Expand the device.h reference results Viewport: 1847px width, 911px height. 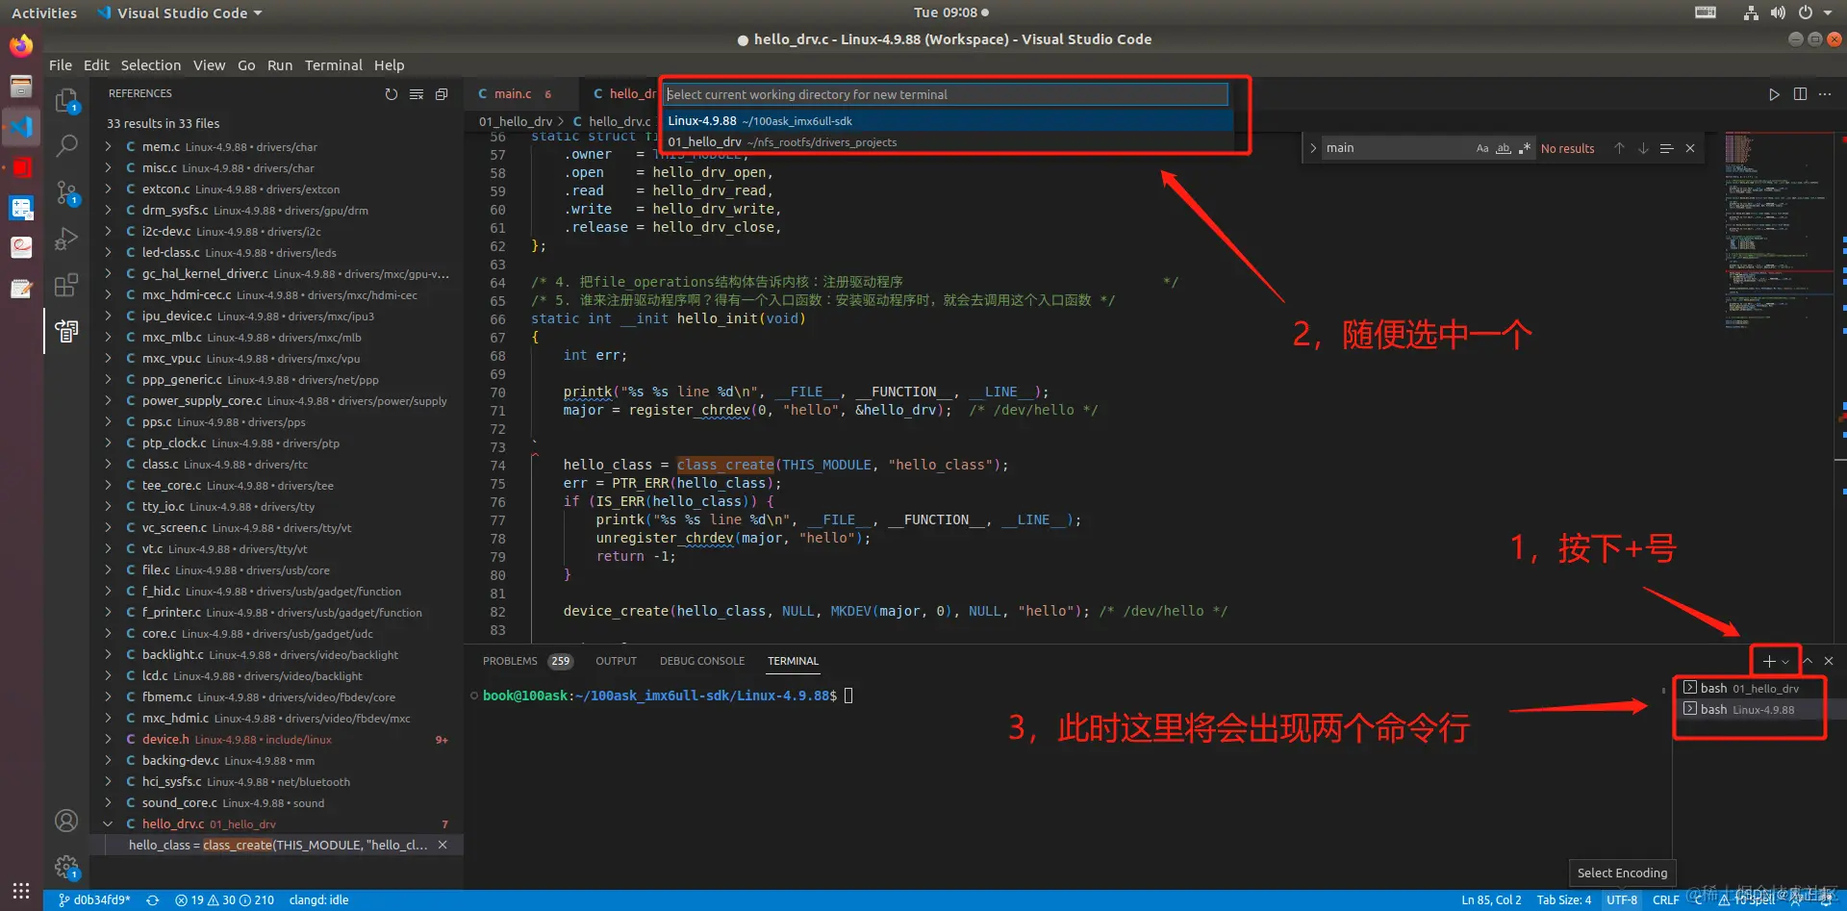(x=108, y=740)
